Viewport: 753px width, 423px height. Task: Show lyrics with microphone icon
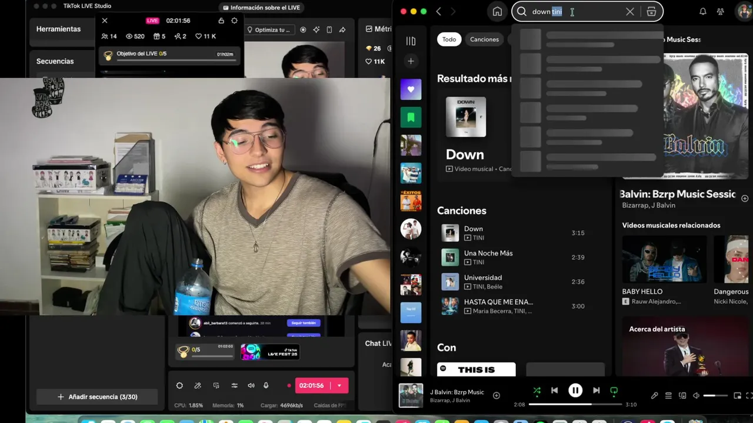[x=654, y=395]
